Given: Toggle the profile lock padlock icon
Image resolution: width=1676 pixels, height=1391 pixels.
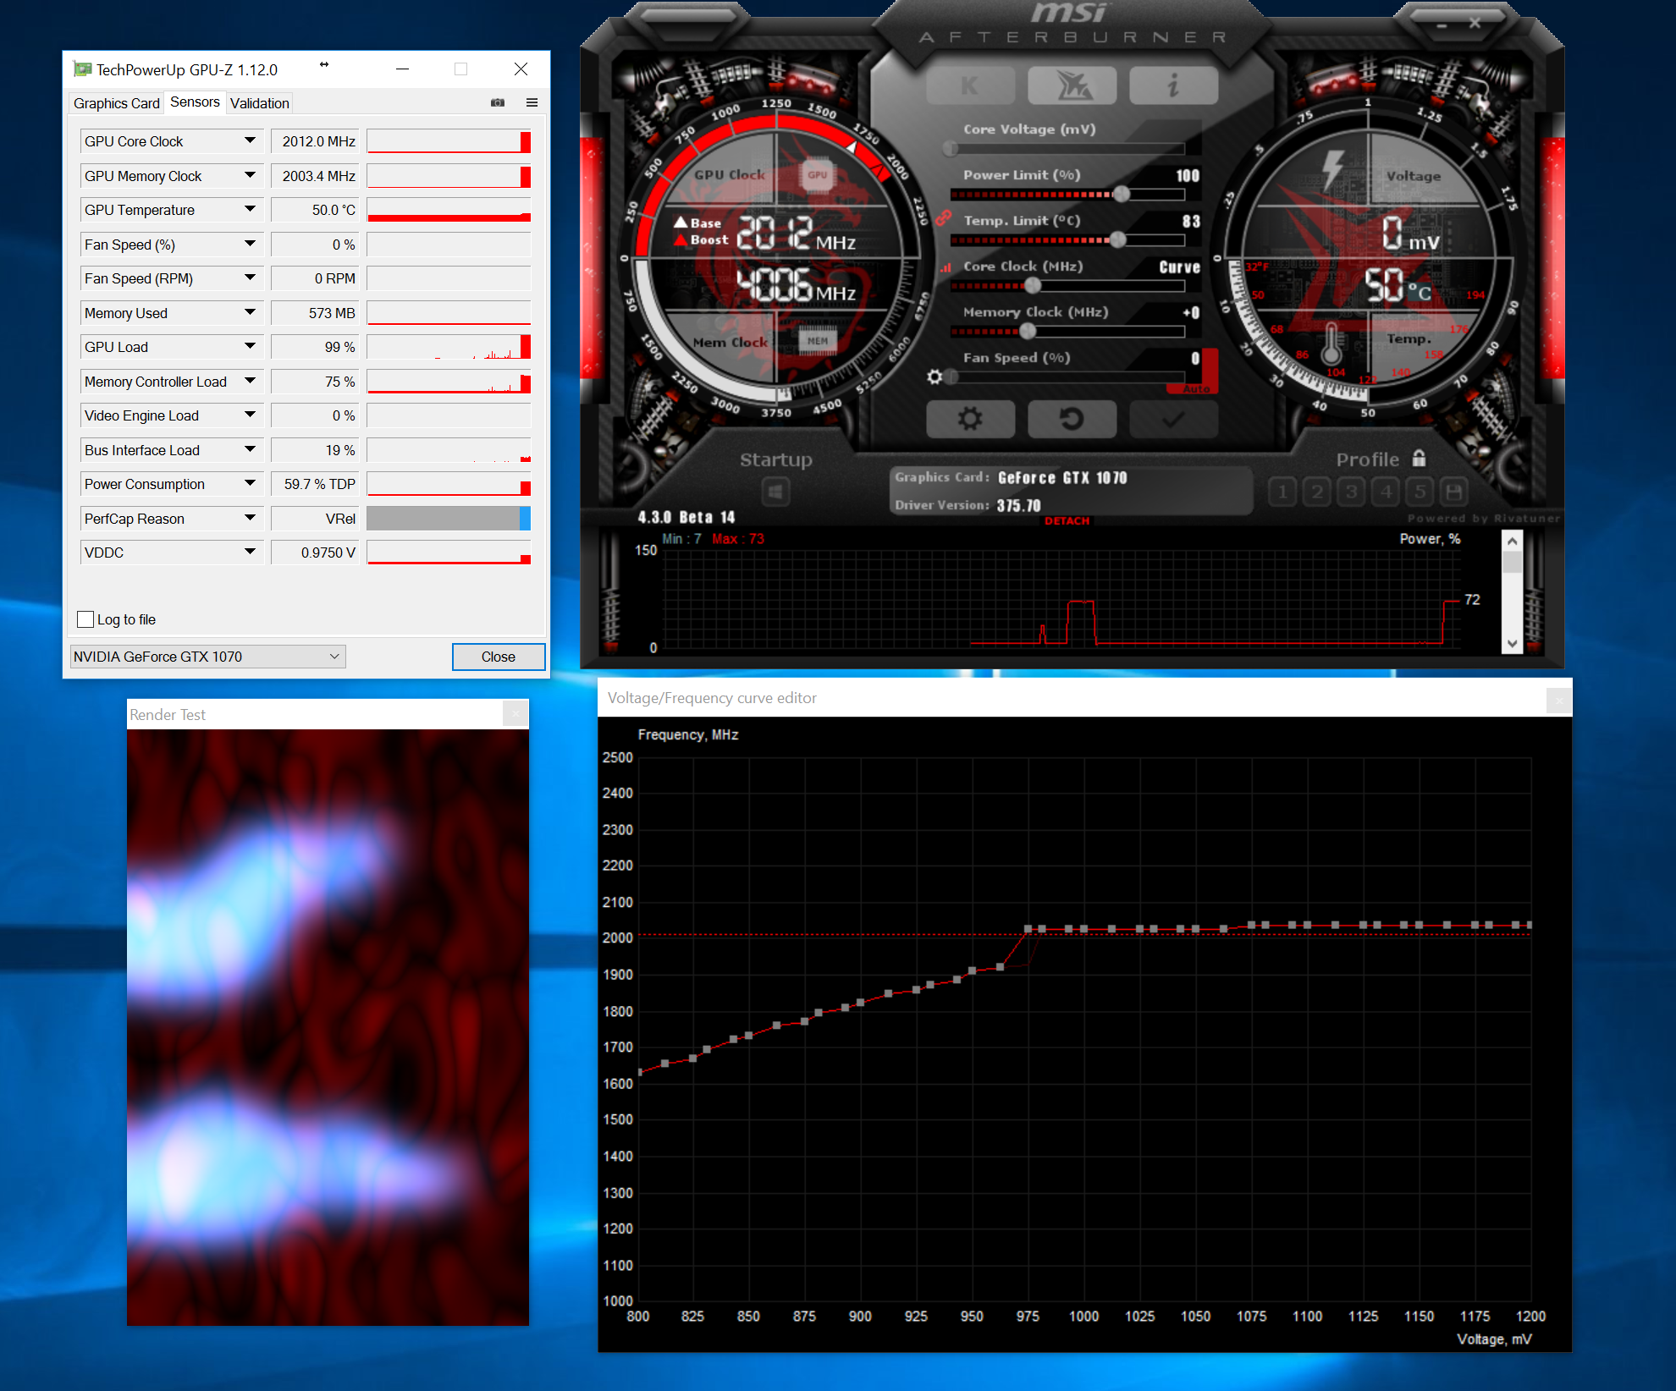Looking at the screenshot, I should [1420, 459].
